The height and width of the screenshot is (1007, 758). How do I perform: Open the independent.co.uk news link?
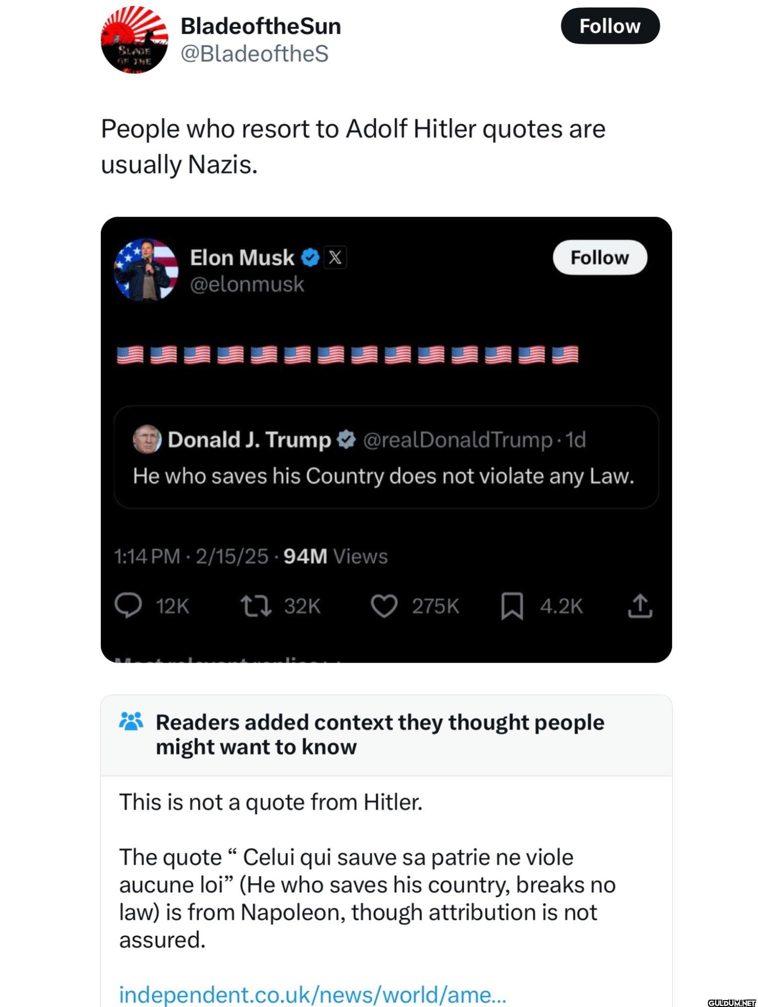click(313, 995)
